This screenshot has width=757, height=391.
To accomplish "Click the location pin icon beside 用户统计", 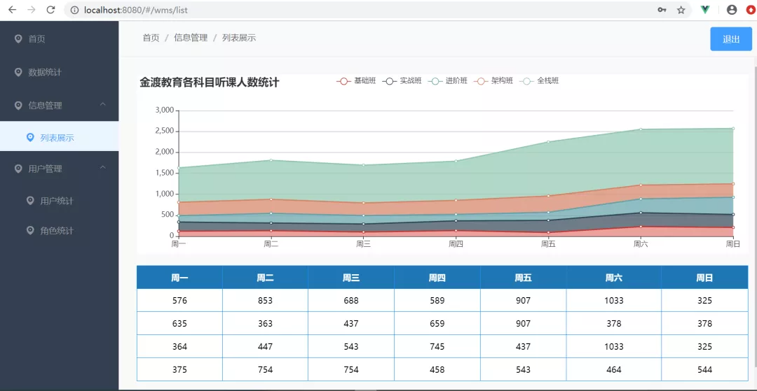I will coord(30,200).
